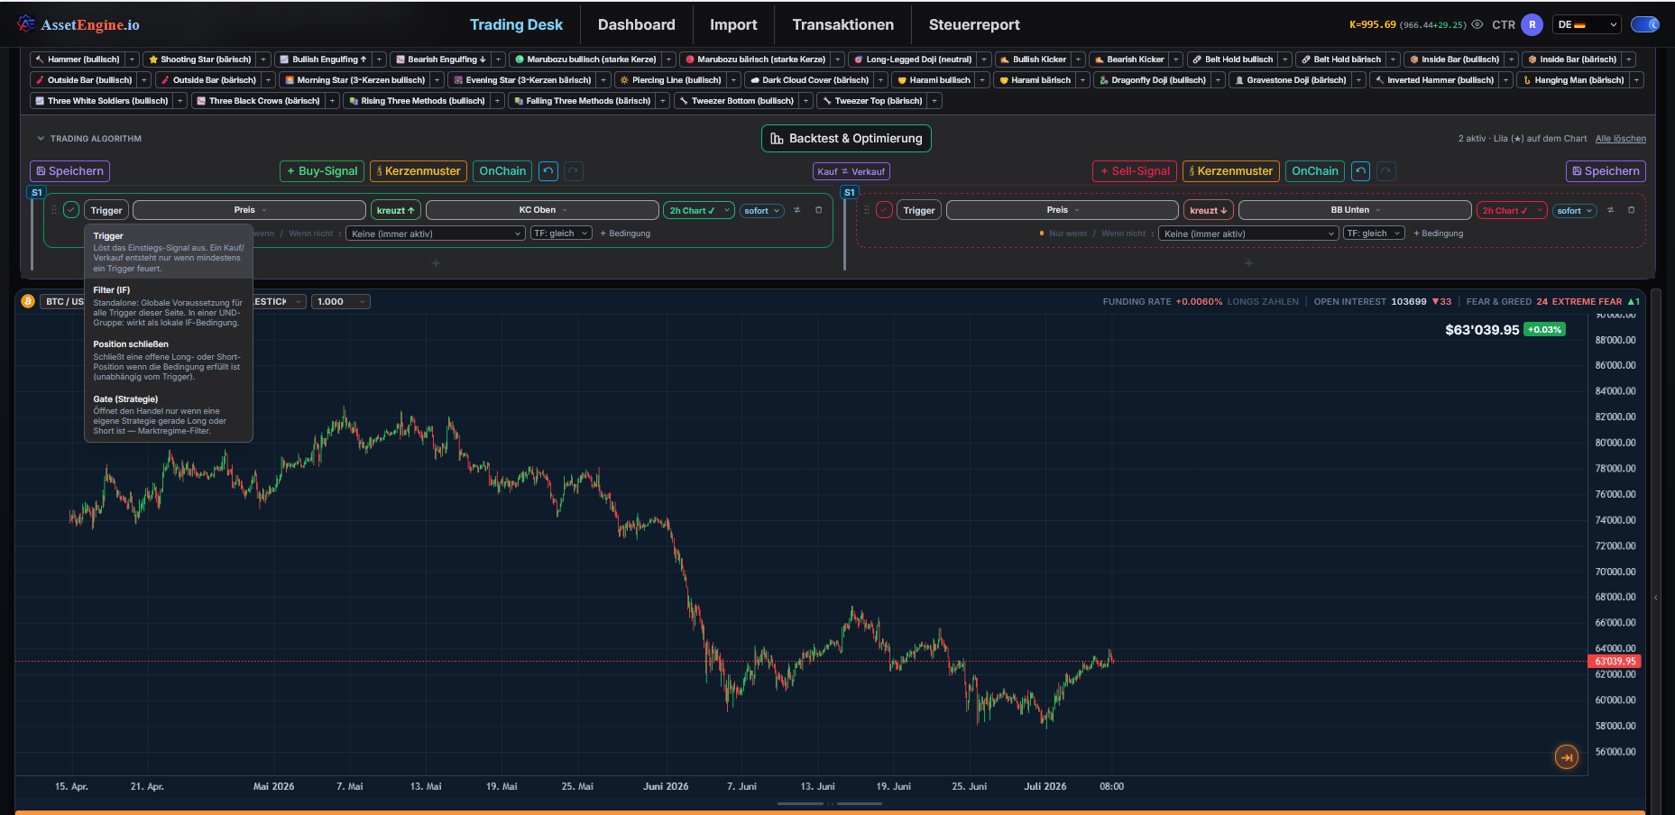The image size is (1675, 815).
Task: Add Inverted Hammer (bullisch) via its plus
Action: click(1505, 80)
